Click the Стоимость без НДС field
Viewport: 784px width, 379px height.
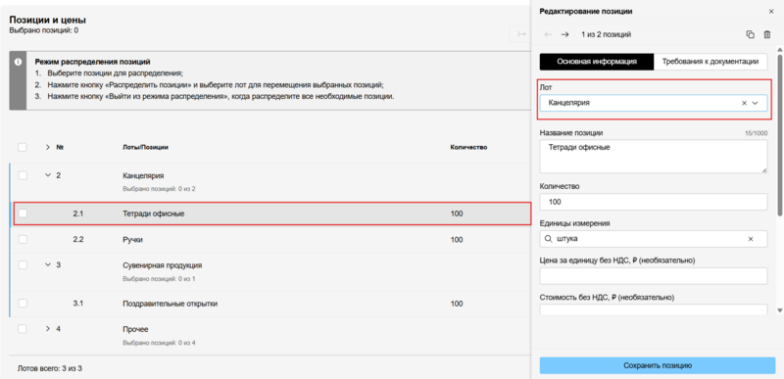pos(654,310)
